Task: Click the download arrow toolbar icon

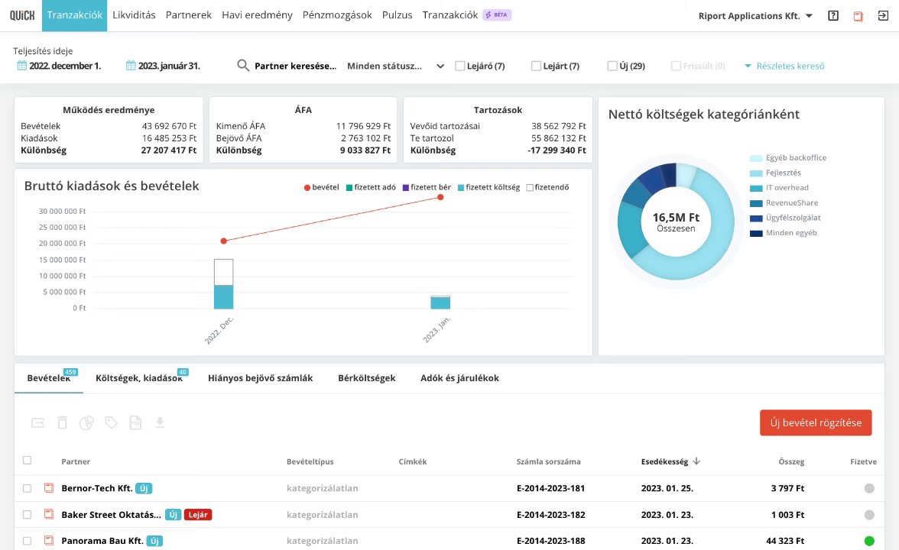Action: [x=160, y=423]
